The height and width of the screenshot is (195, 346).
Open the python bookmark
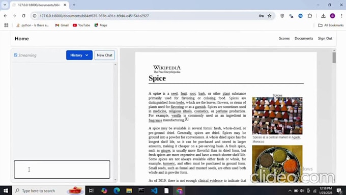tap(33, 25)
